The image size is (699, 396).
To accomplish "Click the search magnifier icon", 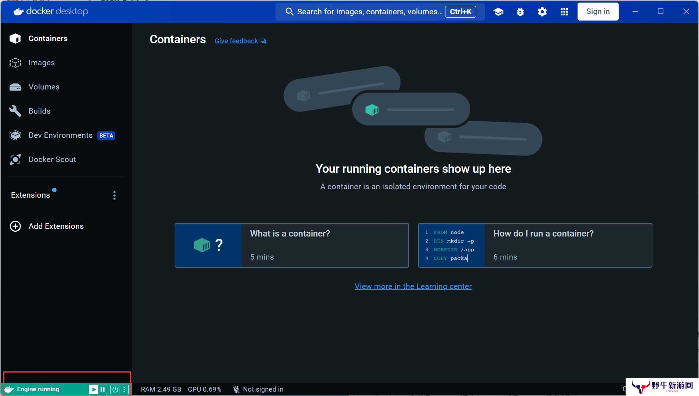I will pos(290,12).
